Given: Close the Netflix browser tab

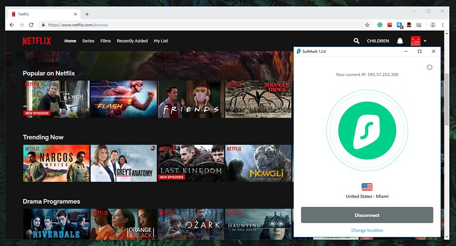Looking at the screenshot, I should coord(75,14).
